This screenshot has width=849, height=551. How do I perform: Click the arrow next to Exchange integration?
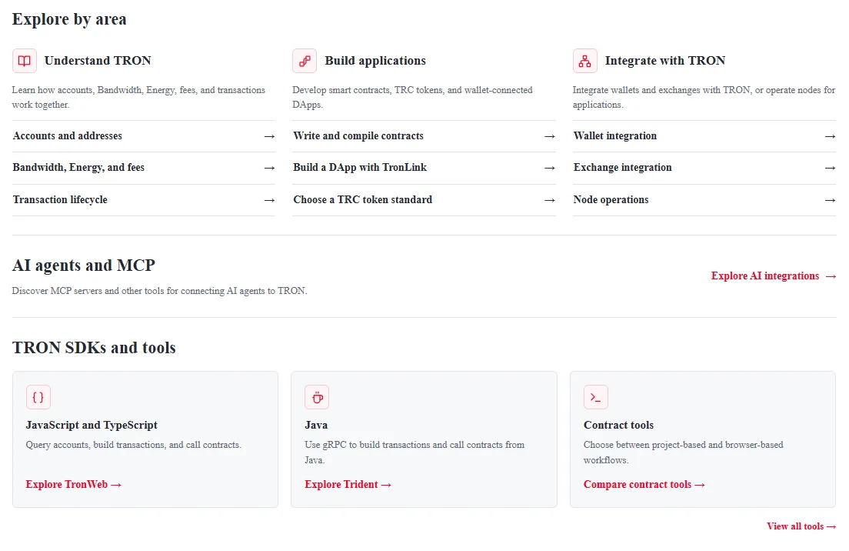point(830,168)
